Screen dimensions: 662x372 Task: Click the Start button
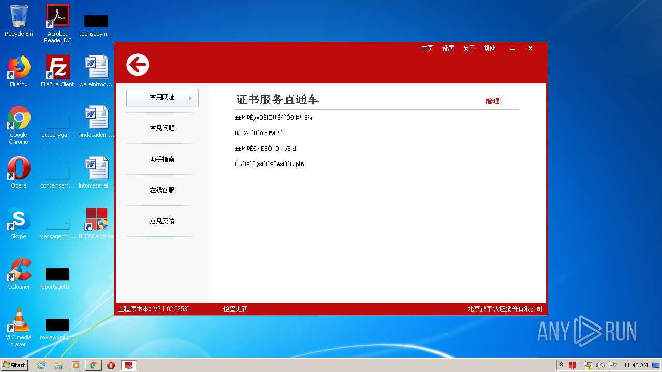click(x=14, y=365)
